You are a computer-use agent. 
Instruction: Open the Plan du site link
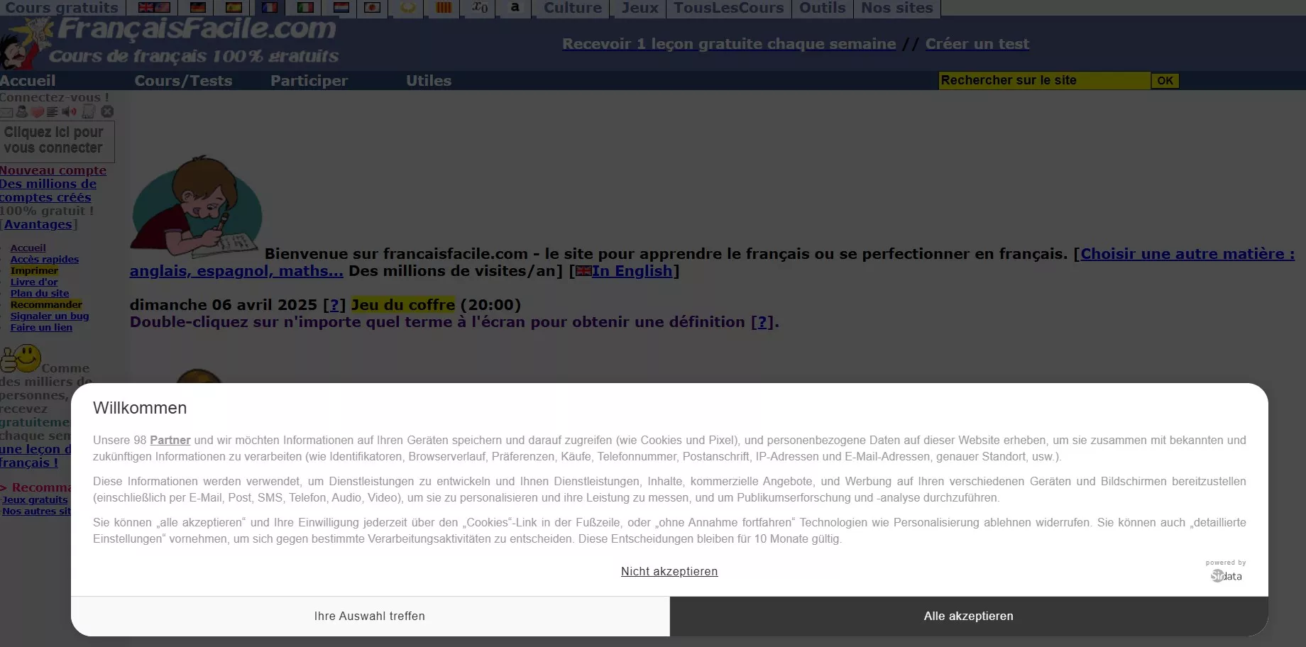pos(40,293)
